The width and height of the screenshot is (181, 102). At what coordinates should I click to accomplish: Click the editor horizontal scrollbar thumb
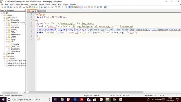pos(86,92)
